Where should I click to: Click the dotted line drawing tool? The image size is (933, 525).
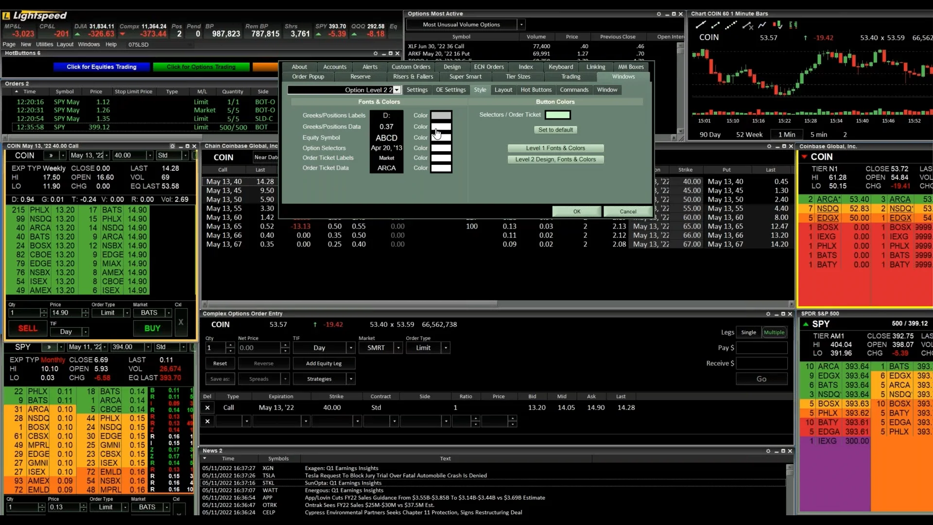click(731, 25)
